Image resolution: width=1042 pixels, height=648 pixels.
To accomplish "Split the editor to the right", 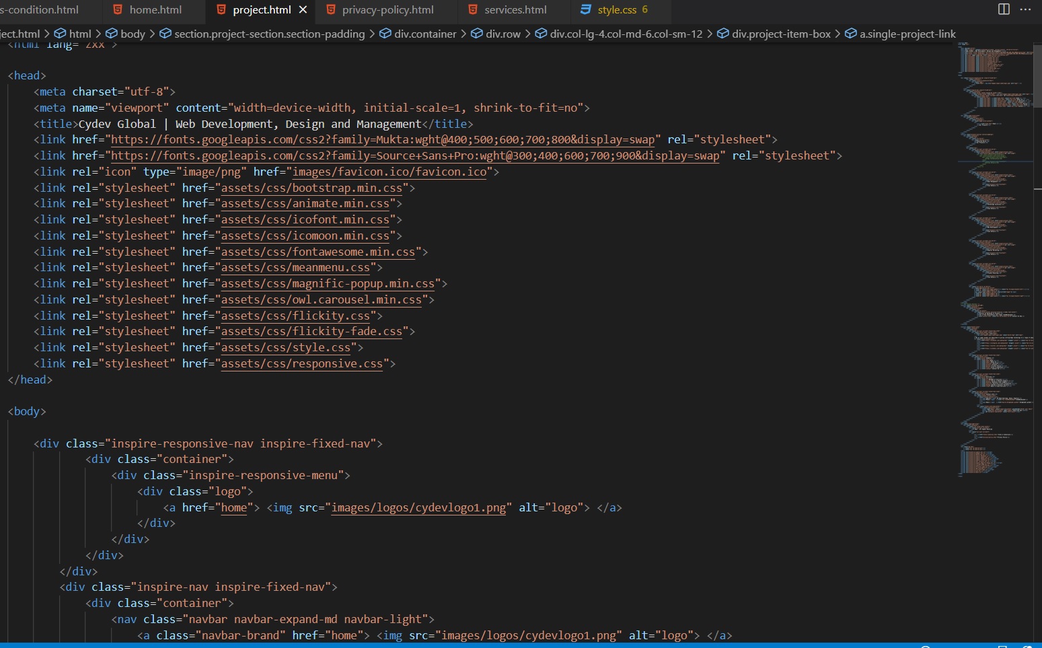I will (1004, 9).
